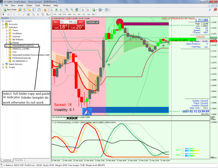218x168 pixels.
Task: Collapse the Indicators tree node
Action: tap(3, 27)
